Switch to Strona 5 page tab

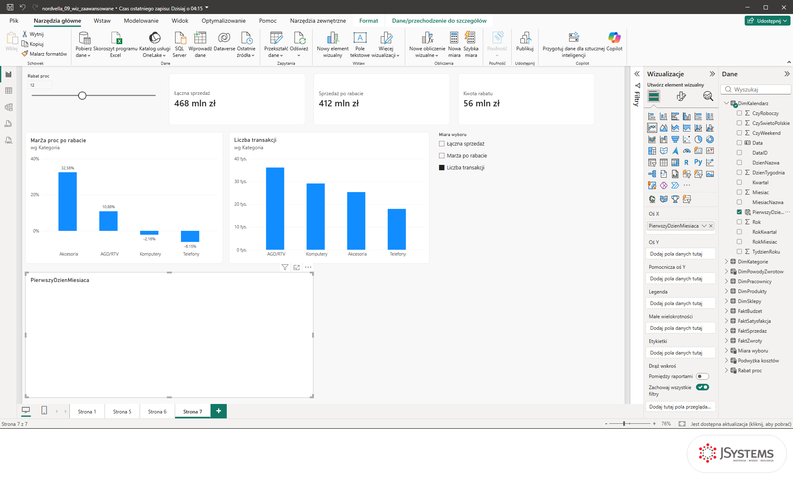(122, 411)
